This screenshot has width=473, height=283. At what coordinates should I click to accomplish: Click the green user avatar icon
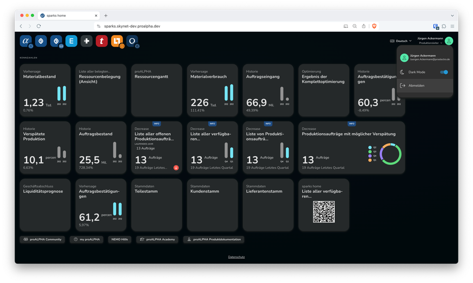(x=449, y=41)
